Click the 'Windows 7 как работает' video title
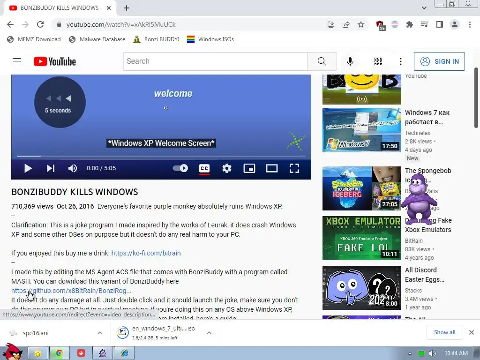Image resolution: width=480 pixels, height=360 pixels. pyautogui.click(x=427, y=117)
